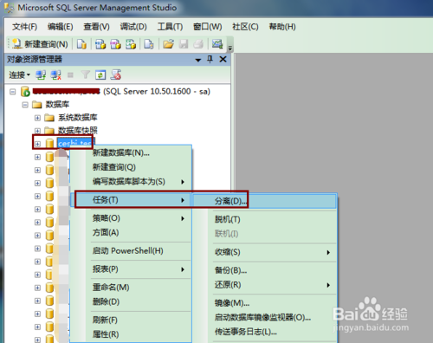Expand the 数据库快照 node
Screen dimensions: 433x343
[37, 131]
